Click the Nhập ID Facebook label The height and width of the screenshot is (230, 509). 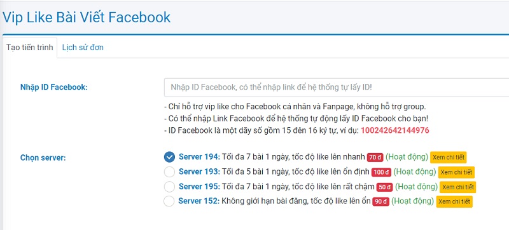tap(54, 87)
